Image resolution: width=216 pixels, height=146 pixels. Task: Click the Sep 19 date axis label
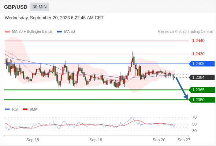(x=96, y=140)
